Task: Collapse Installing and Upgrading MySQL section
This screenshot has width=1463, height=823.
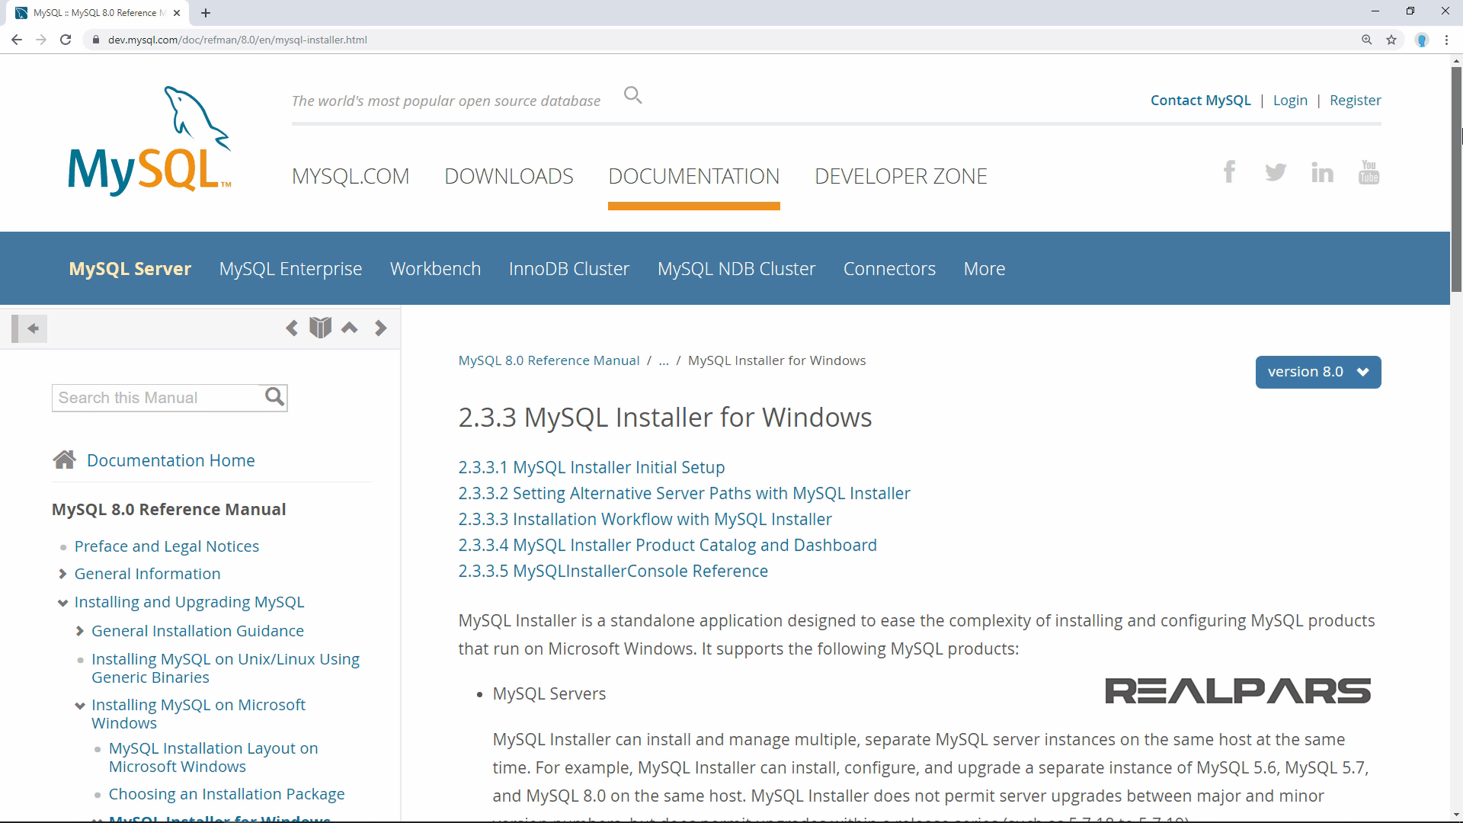Action: [x=62, y=603]
